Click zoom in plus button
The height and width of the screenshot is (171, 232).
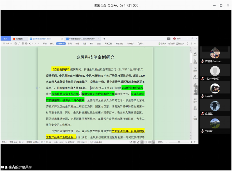[191, 142]
